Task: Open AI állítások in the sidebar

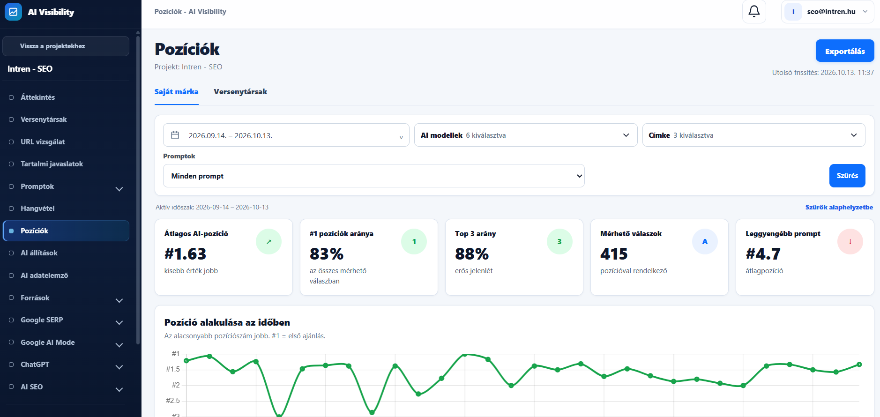Action: [x=66, y=253]
